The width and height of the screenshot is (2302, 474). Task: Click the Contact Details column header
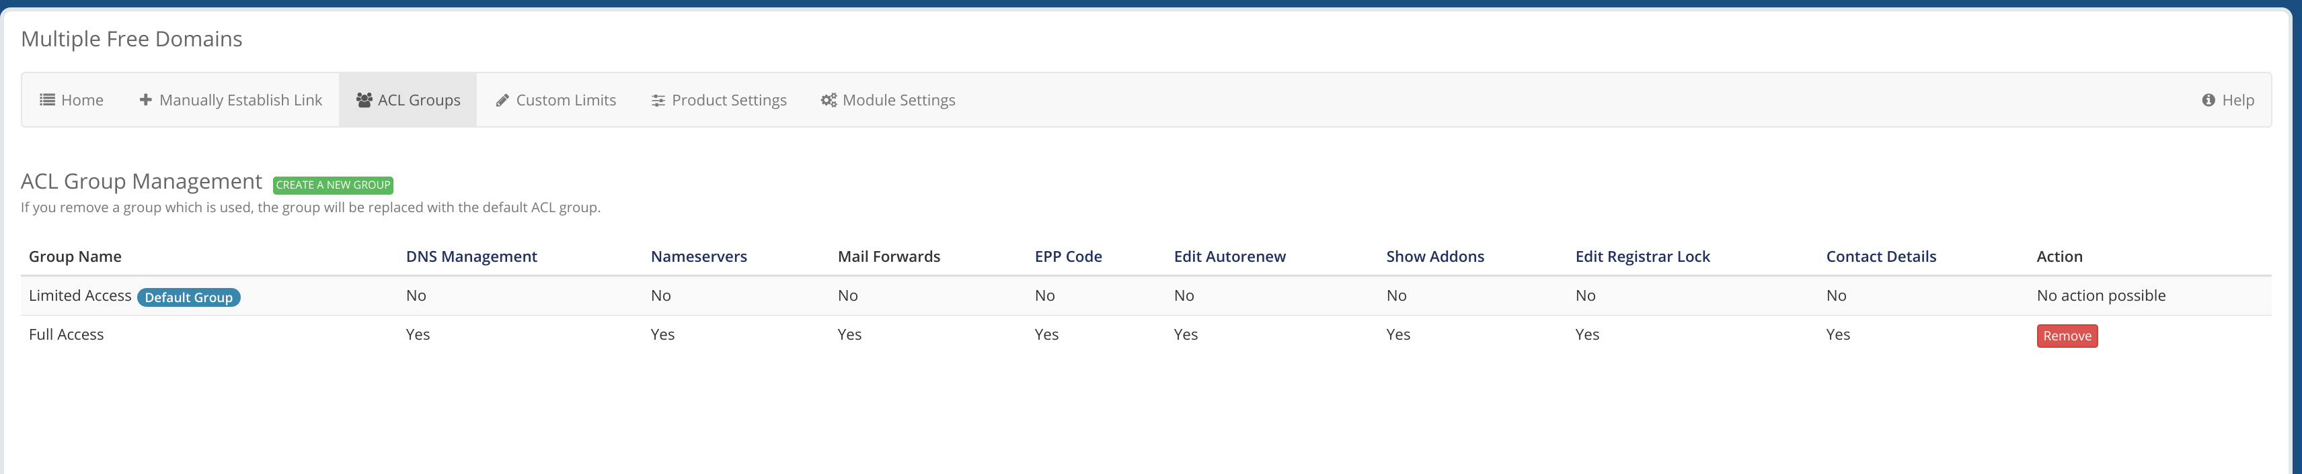pos(1881,256)
